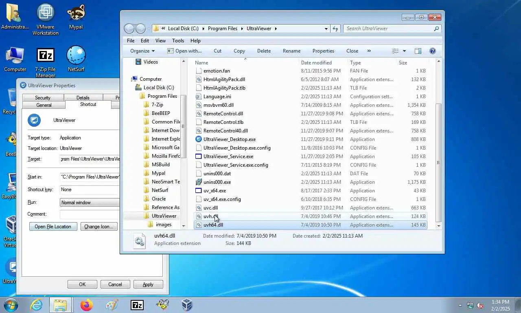Open 7-Zip File Manager desktop icon

(x=45, y=62)
